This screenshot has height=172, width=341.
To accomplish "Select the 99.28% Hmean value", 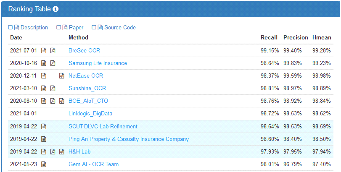I will [321, 50].
